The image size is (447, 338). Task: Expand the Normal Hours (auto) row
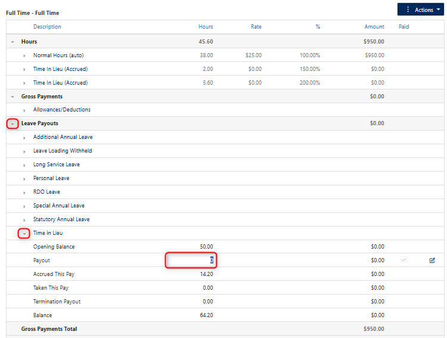tap(24, 55)
